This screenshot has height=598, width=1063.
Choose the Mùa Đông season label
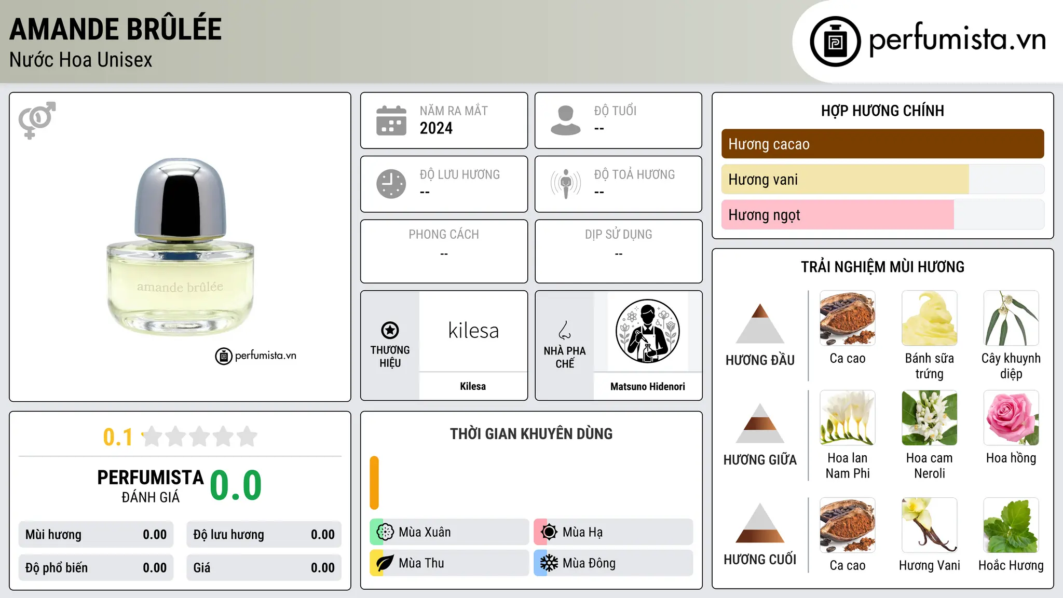(x=589, y=563)
